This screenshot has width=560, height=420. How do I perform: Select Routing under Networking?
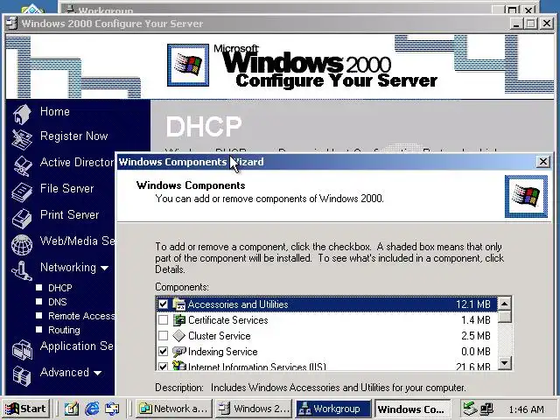64,330
